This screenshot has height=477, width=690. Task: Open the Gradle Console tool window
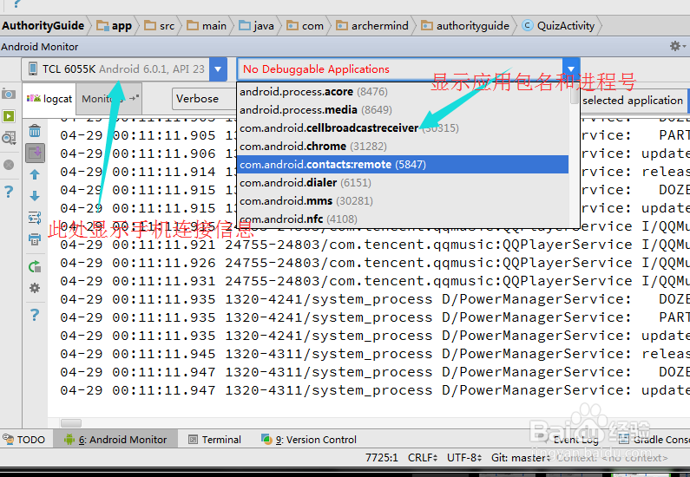654,439
